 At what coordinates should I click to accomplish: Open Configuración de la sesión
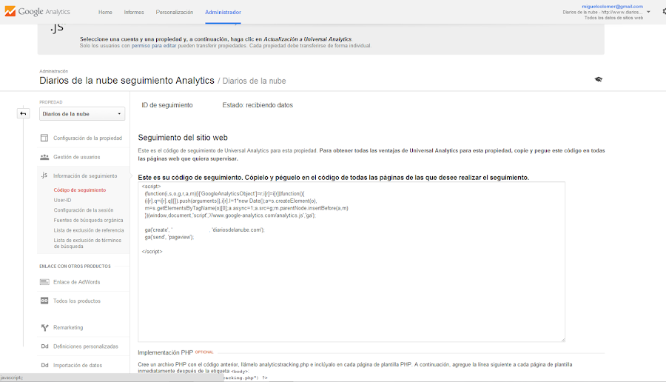(84, 210)
